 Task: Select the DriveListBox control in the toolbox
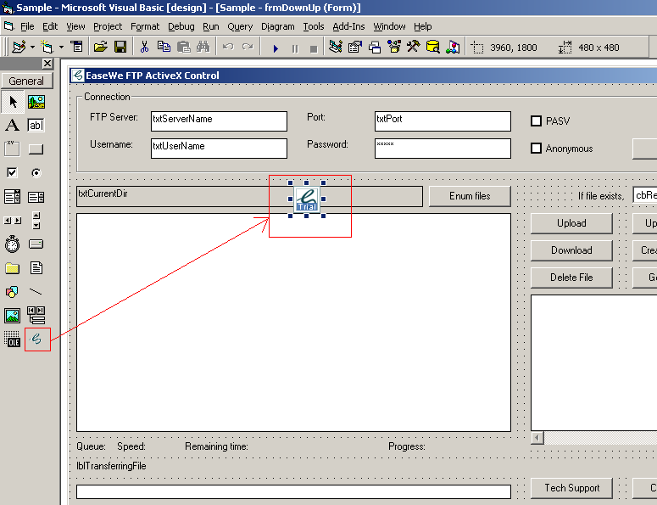tap(36, 244)
